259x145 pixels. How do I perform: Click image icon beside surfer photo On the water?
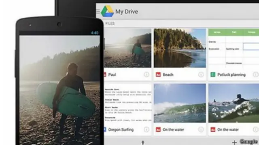pyautogui.click(x=213, y=130)
